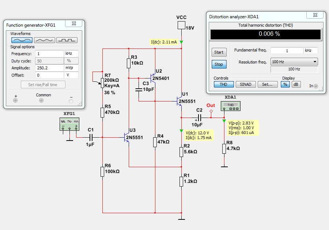Click the Fundamental freq. input field
The image size is (329, 230).
pos(287,50)
